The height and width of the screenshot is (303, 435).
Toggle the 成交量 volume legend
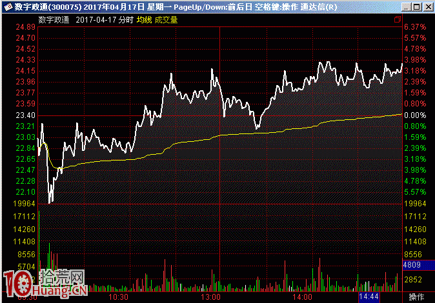click(x=166, y=20)
